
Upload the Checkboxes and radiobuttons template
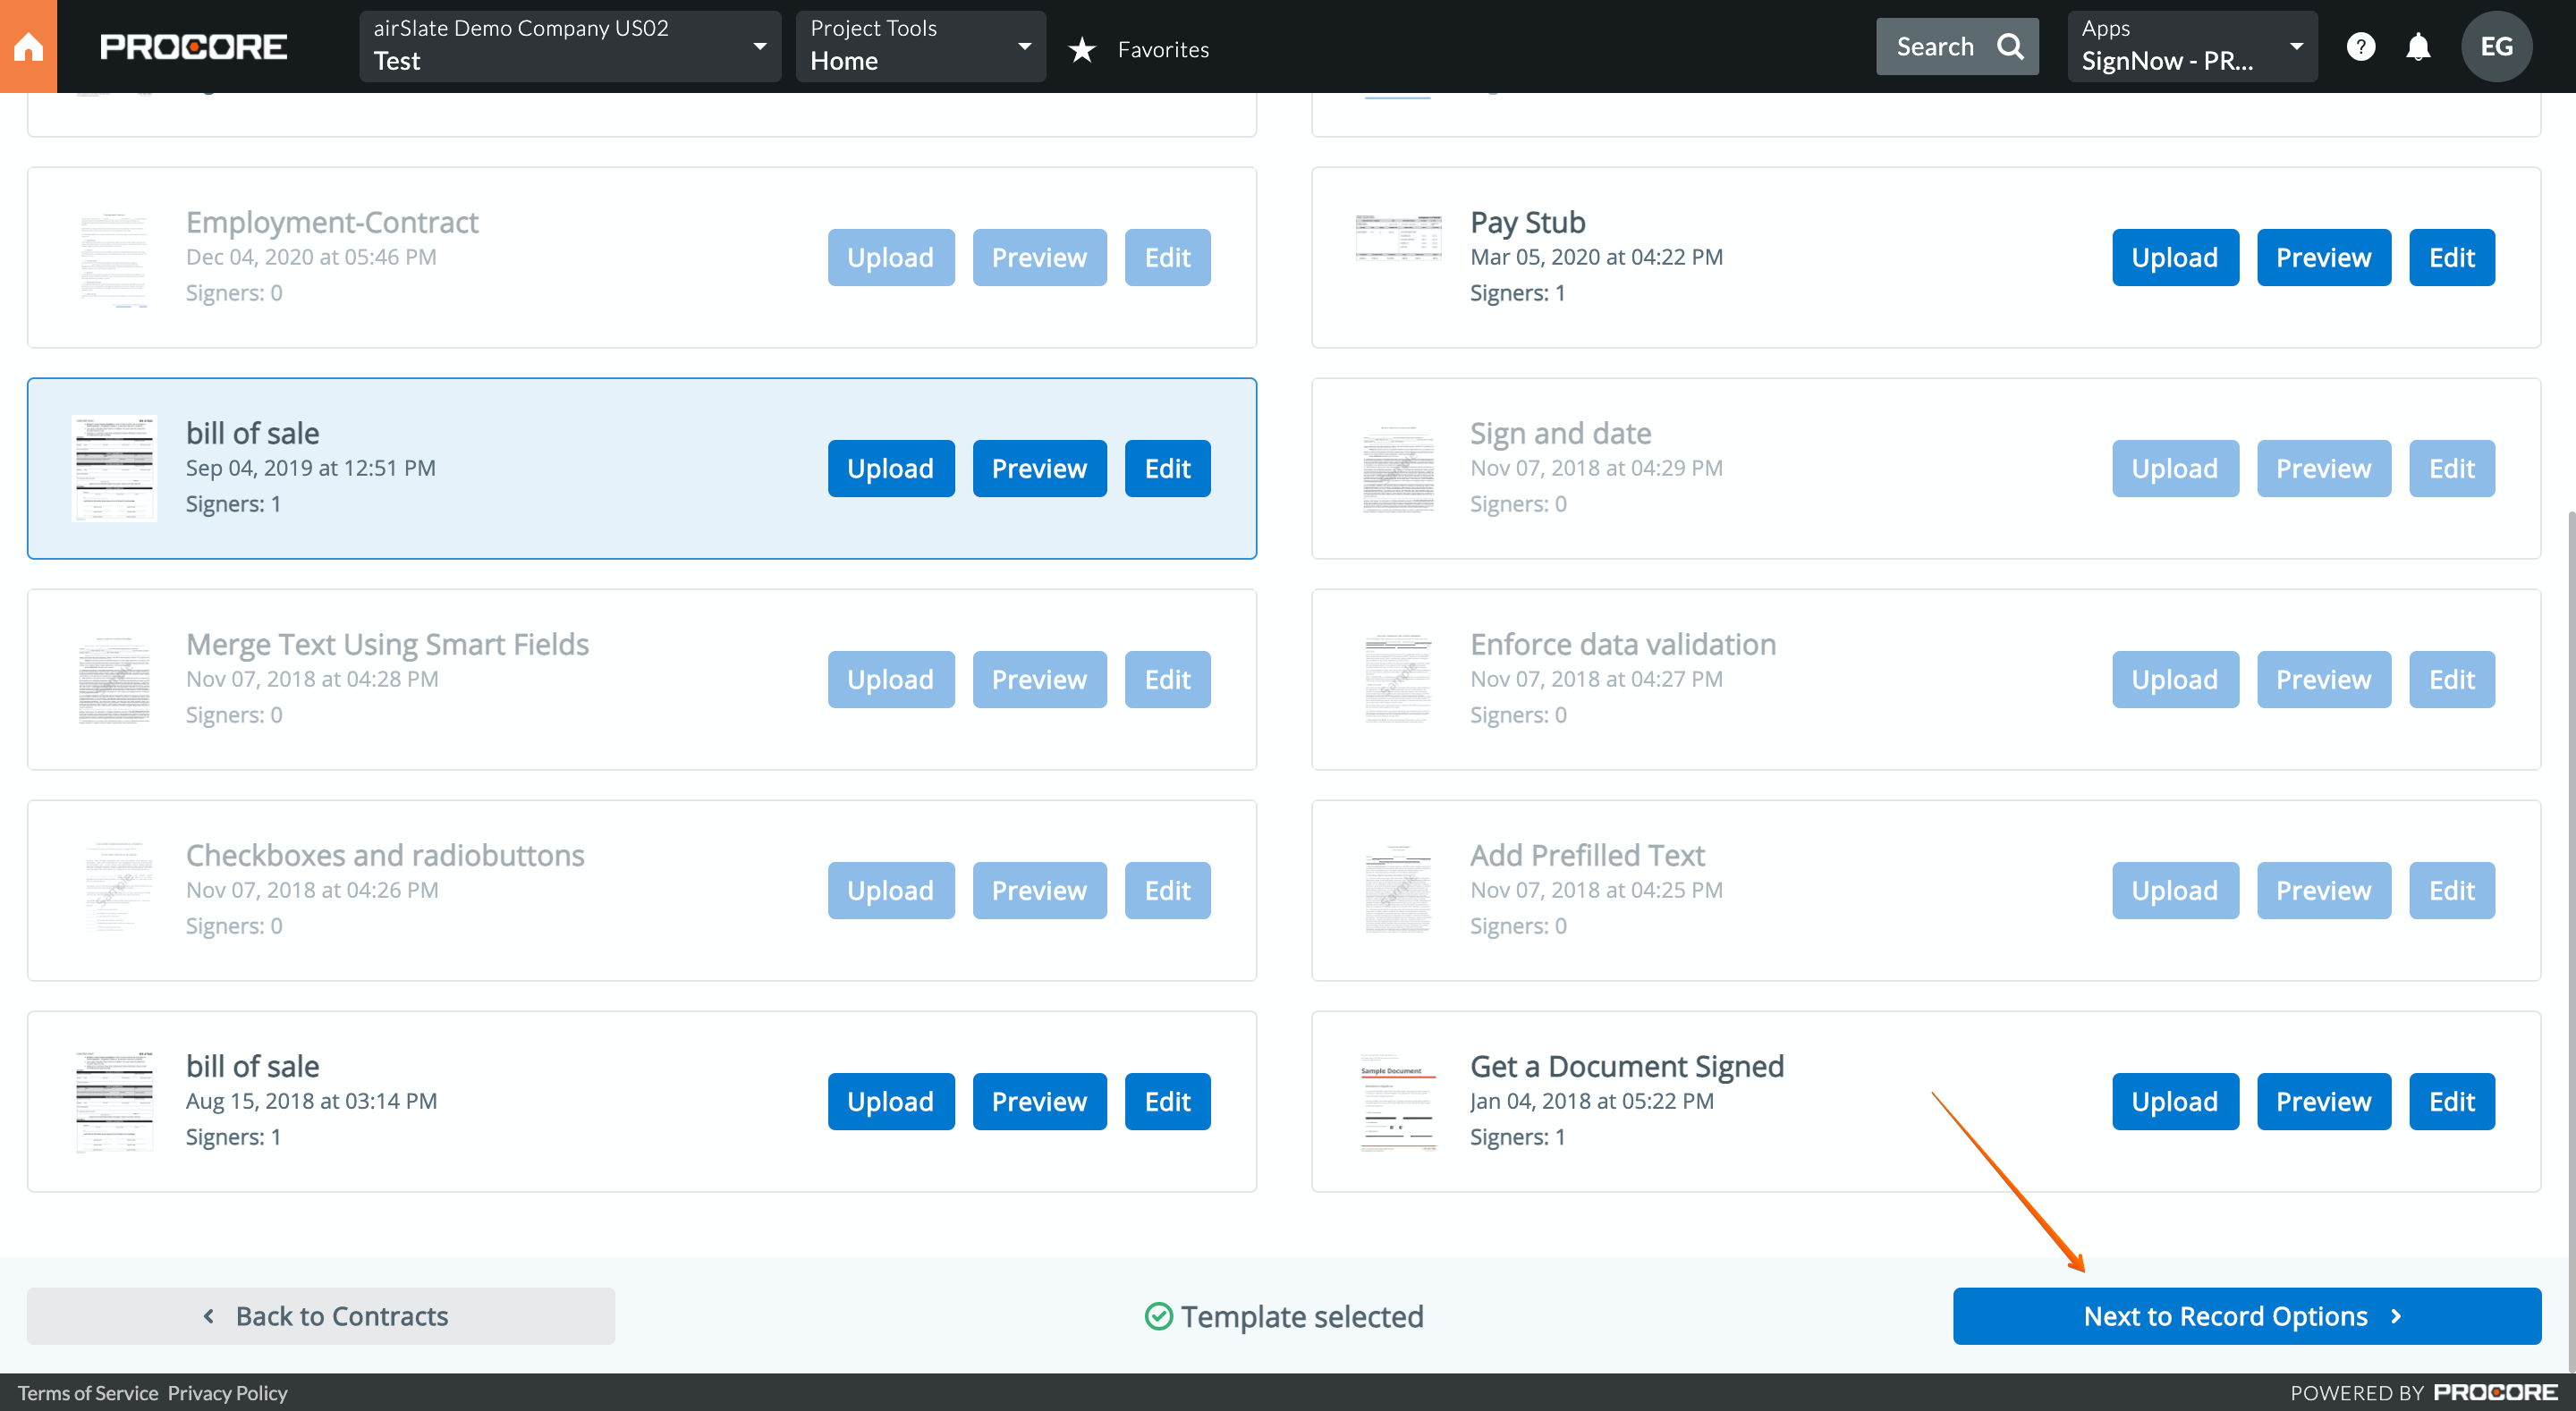[890, 890]
